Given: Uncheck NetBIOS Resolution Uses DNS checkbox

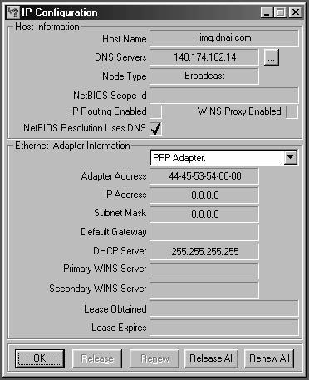Looking at the screenshot, I should click(155, 128).
